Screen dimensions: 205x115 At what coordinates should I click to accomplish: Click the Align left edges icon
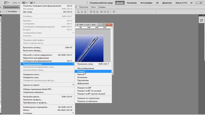(78, 11)
